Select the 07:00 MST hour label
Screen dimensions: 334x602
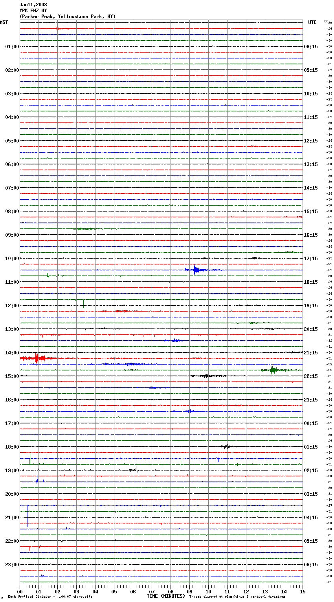(x=12, y=188)
